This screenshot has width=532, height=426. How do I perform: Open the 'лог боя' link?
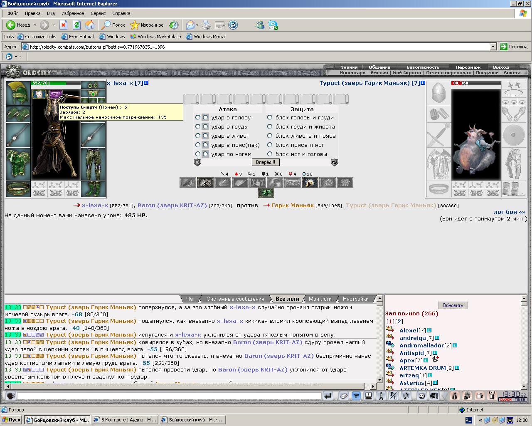pos(510,212)
